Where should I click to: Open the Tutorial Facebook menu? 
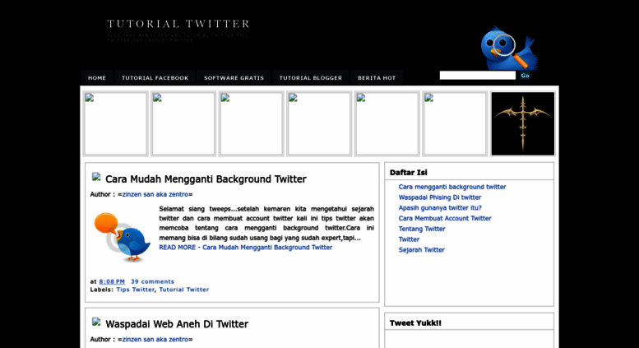(x=155, y=78)
